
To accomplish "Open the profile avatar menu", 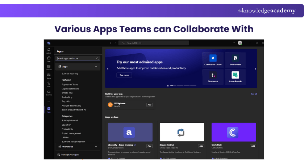I will pos(240,43).
